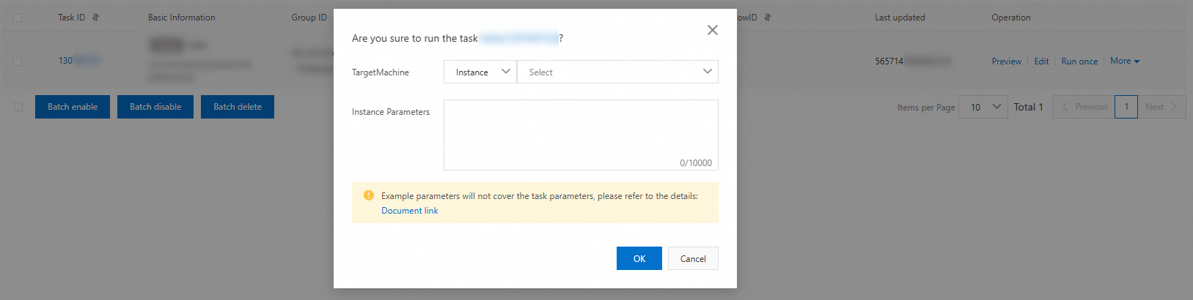Expand the Select target machine dropdown
The image size is (1193, 300).
click(x=617, y=72)
